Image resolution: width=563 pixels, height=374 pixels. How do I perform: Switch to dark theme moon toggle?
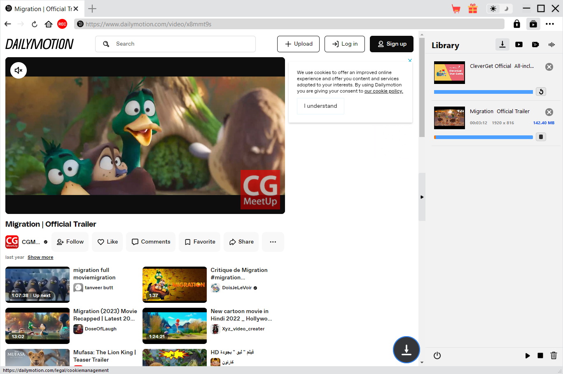tap(507, 9)
